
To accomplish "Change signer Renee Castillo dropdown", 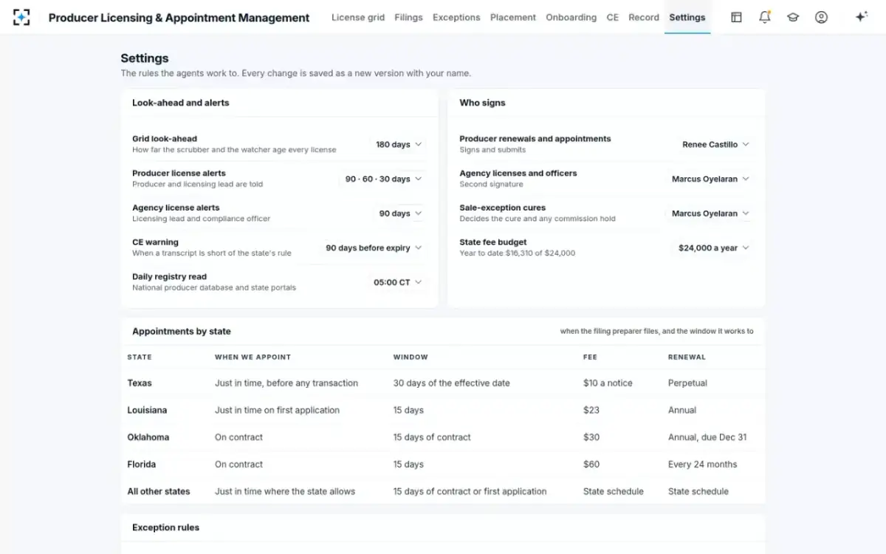I will pos(715,145).
